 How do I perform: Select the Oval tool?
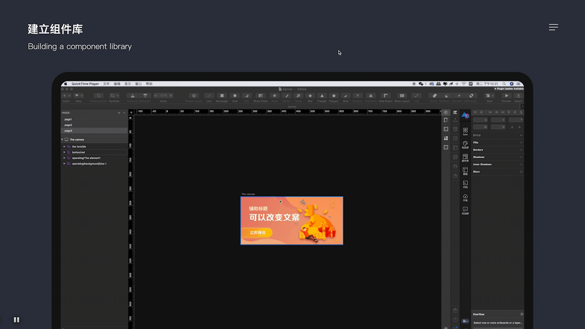coord(235,96)
